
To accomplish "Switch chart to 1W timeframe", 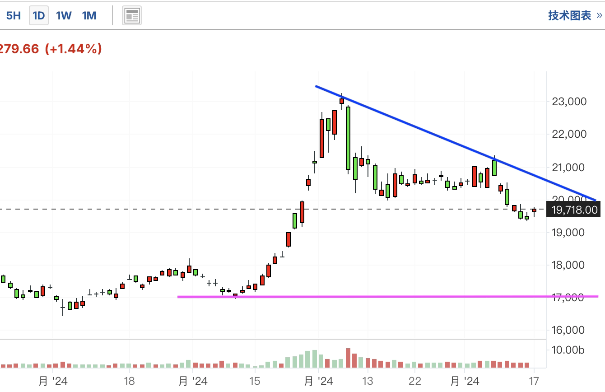I will pyautogui.click(x=64, y=16).
